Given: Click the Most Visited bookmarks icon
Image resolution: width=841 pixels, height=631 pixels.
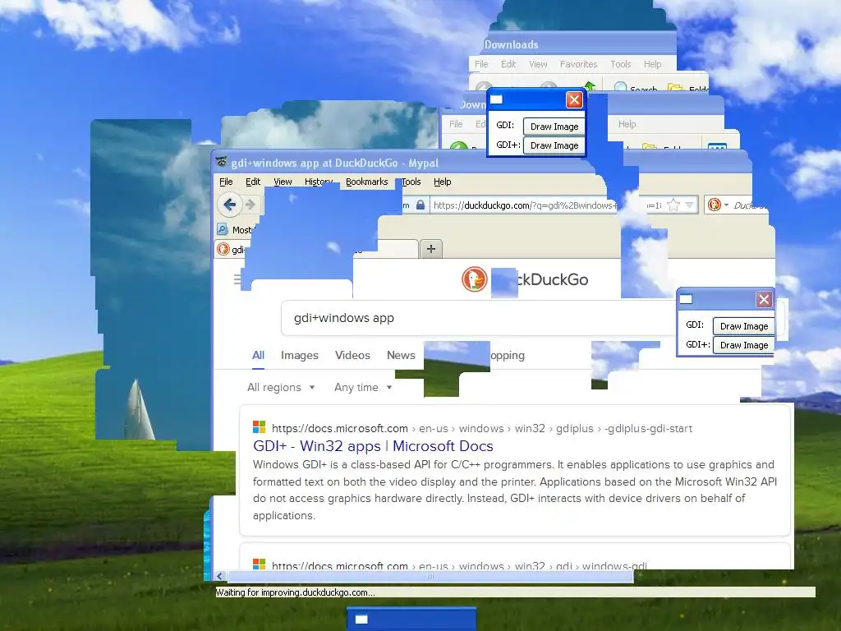Looking at the screenshot, I should [x=223, y=230].
